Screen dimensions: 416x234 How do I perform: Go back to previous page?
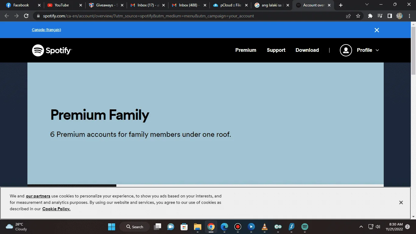coord(7,16)
